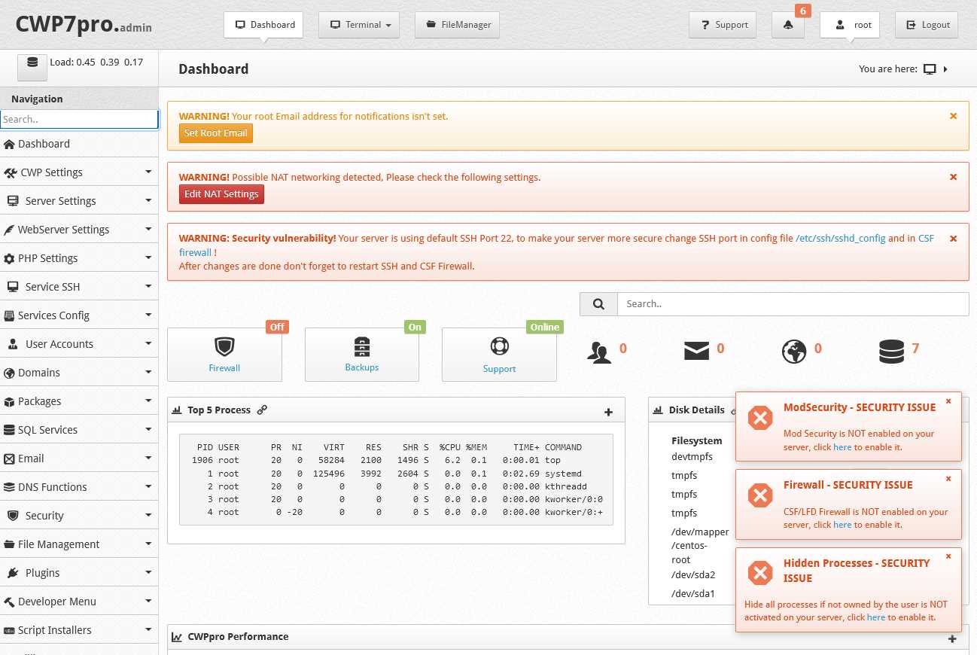Click Edit NAT Settings button

221,194
